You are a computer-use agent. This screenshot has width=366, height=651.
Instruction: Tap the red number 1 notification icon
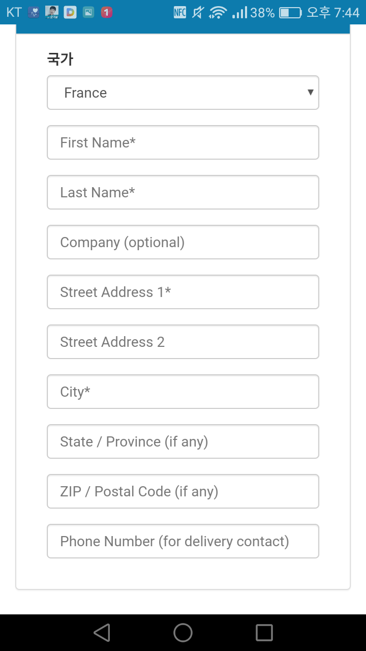click(x=107, y=12)
